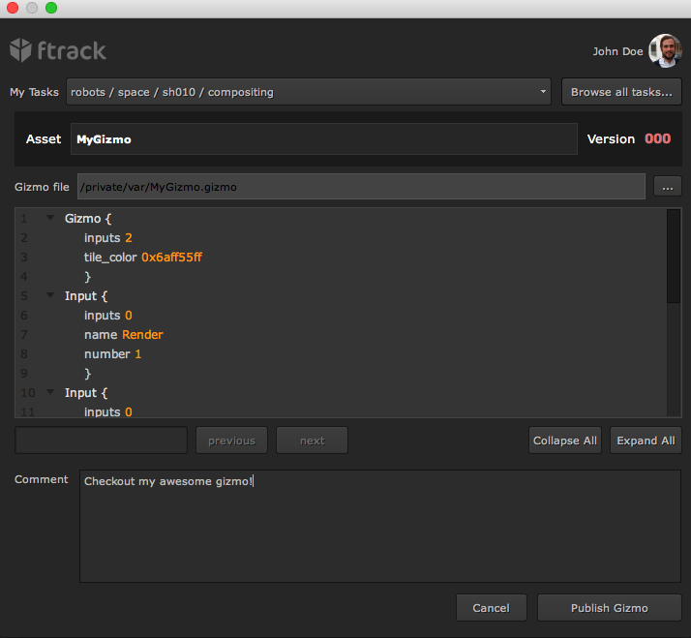
Task: Click the Asset name field MyGizmo
Action: [324, 138]
